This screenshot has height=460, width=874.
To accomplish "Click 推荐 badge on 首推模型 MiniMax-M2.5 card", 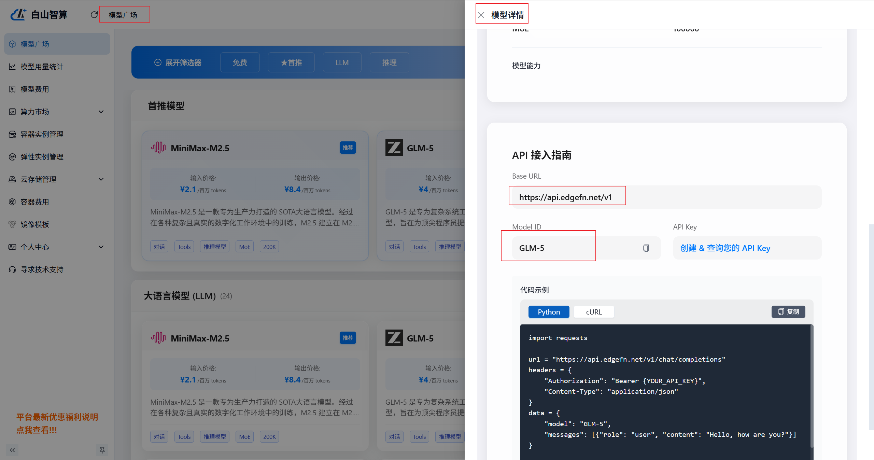I will pos(348,148).
